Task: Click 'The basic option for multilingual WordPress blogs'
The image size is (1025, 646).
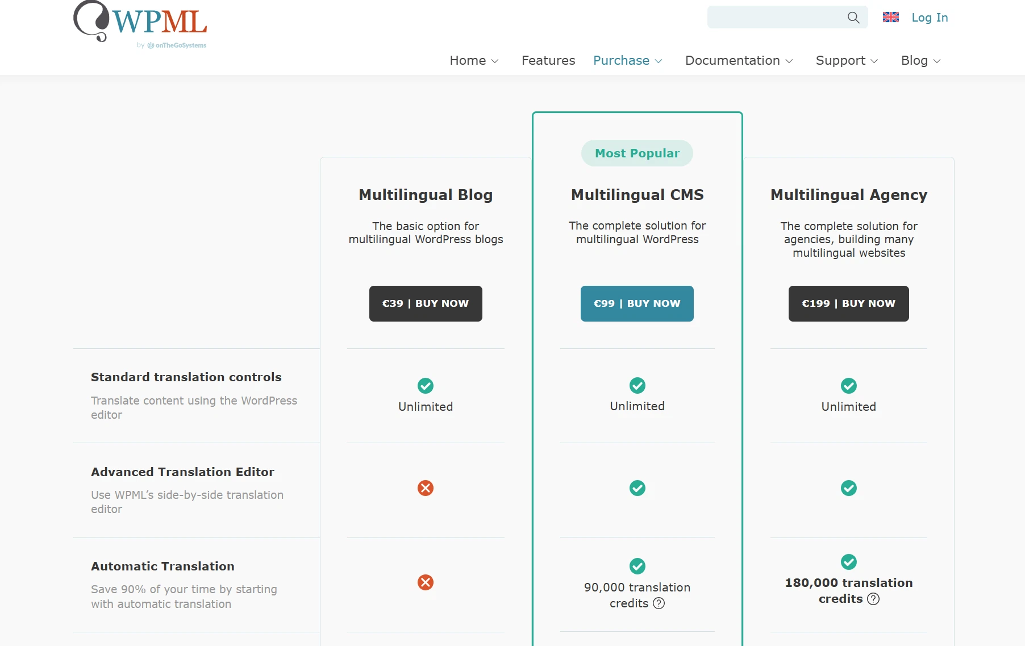Action: [426, 233]
